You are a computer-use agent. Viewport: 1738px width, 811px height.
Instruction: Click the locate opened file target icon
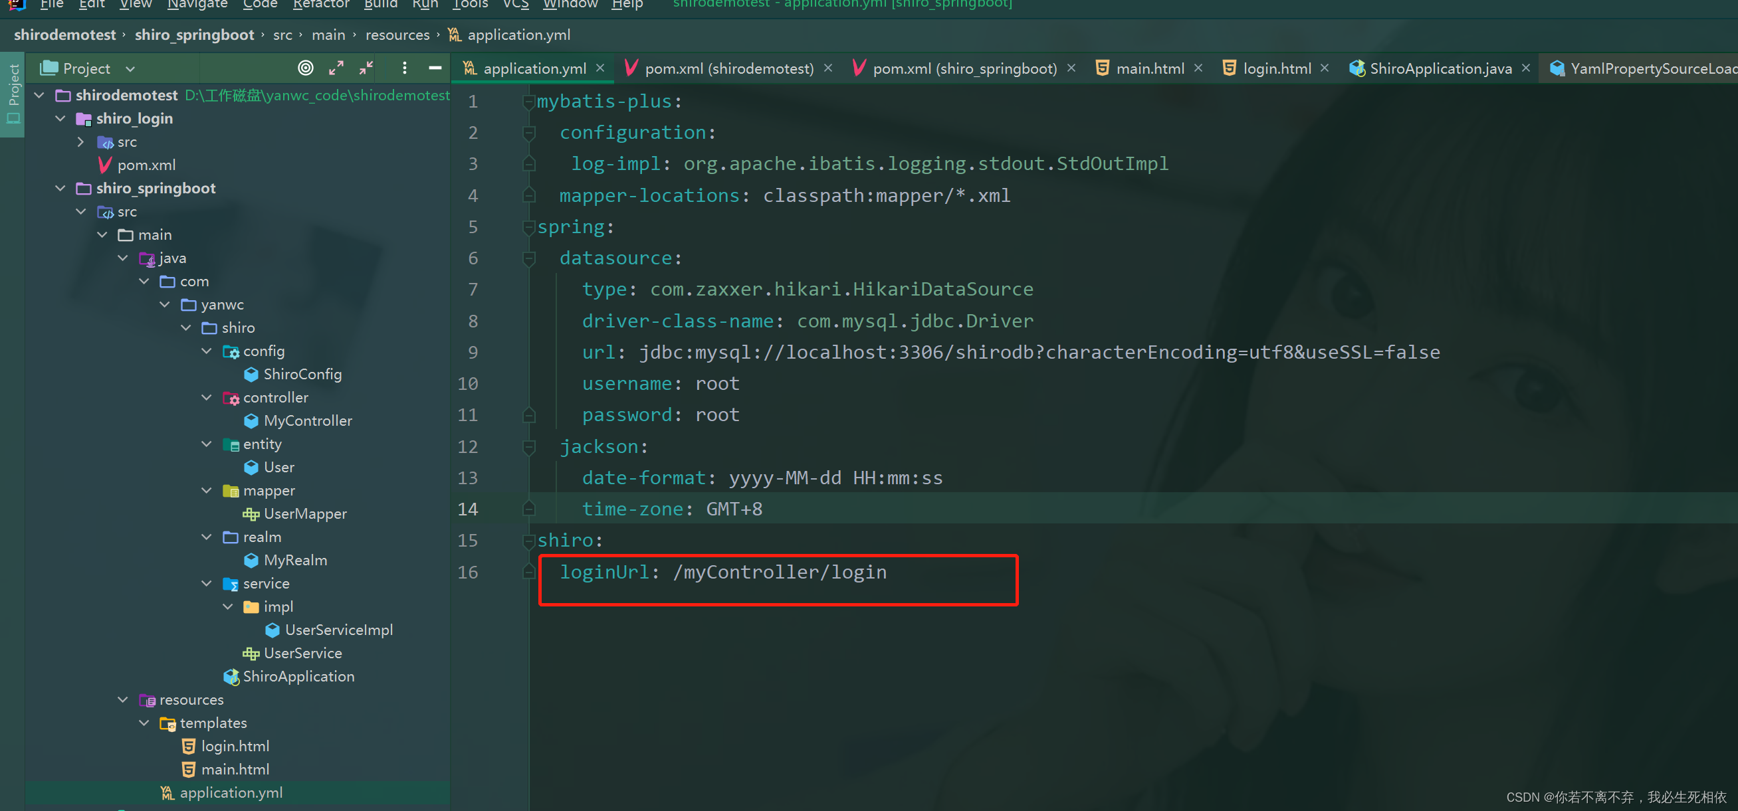[306, 68]
